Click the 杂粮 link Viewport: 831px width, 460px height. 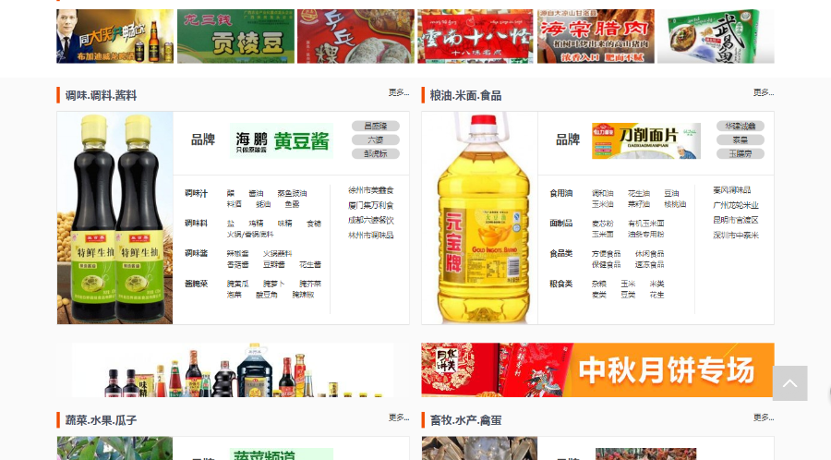[599, 284]
